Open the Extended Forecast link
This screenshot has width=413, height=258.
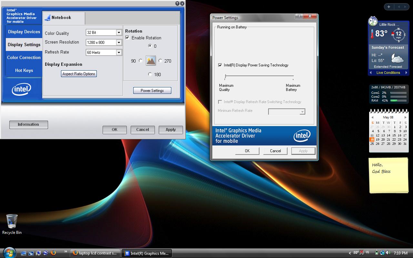click(x=388, y=67)
